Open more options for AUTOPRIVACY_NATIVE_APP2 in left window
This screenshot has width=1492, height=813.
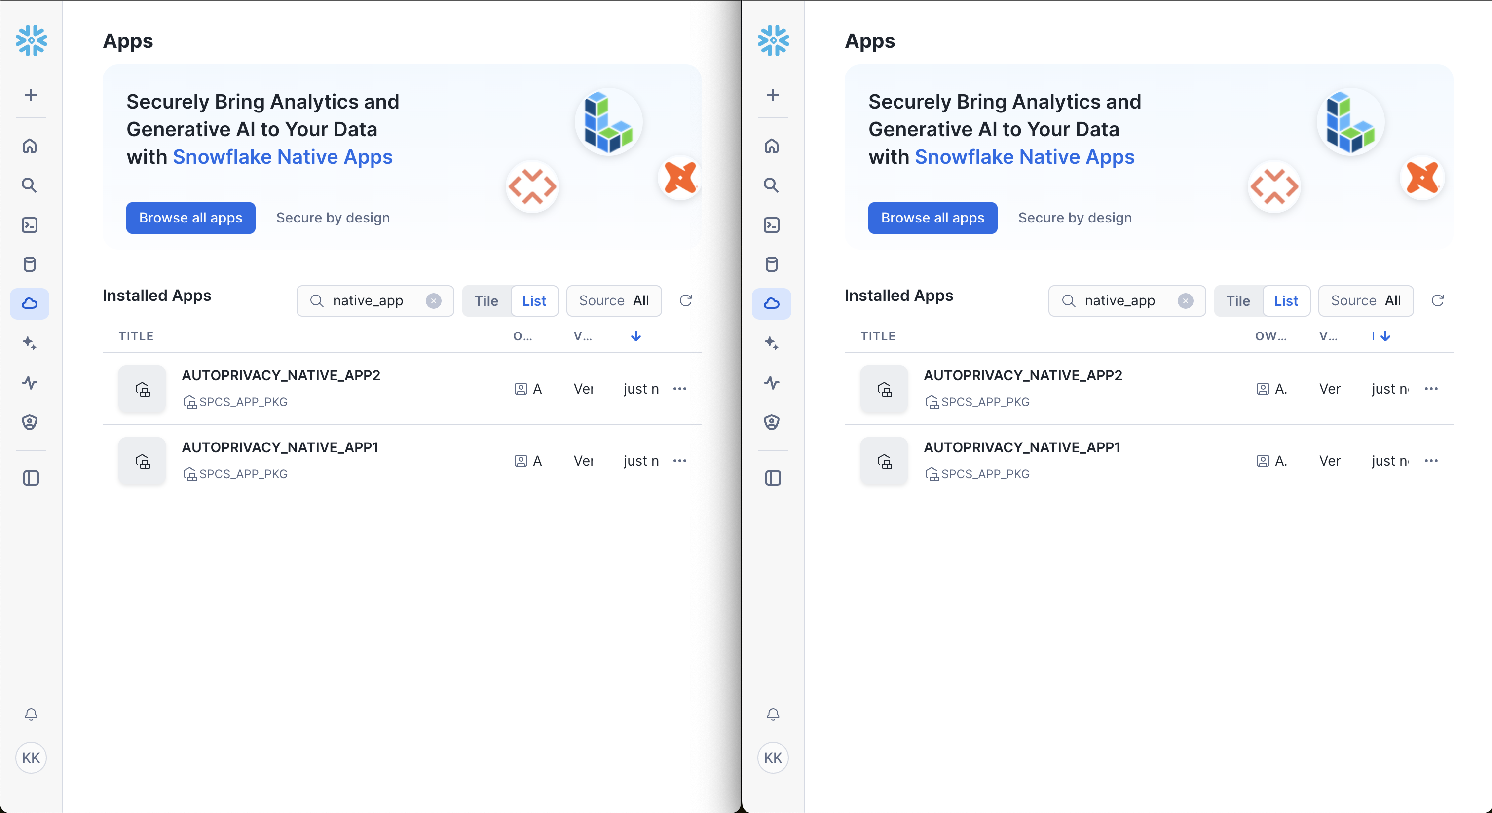click(680, 389)
